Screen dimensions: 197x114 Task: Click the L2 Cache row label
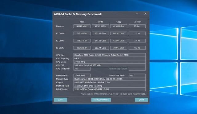point(60,41)
